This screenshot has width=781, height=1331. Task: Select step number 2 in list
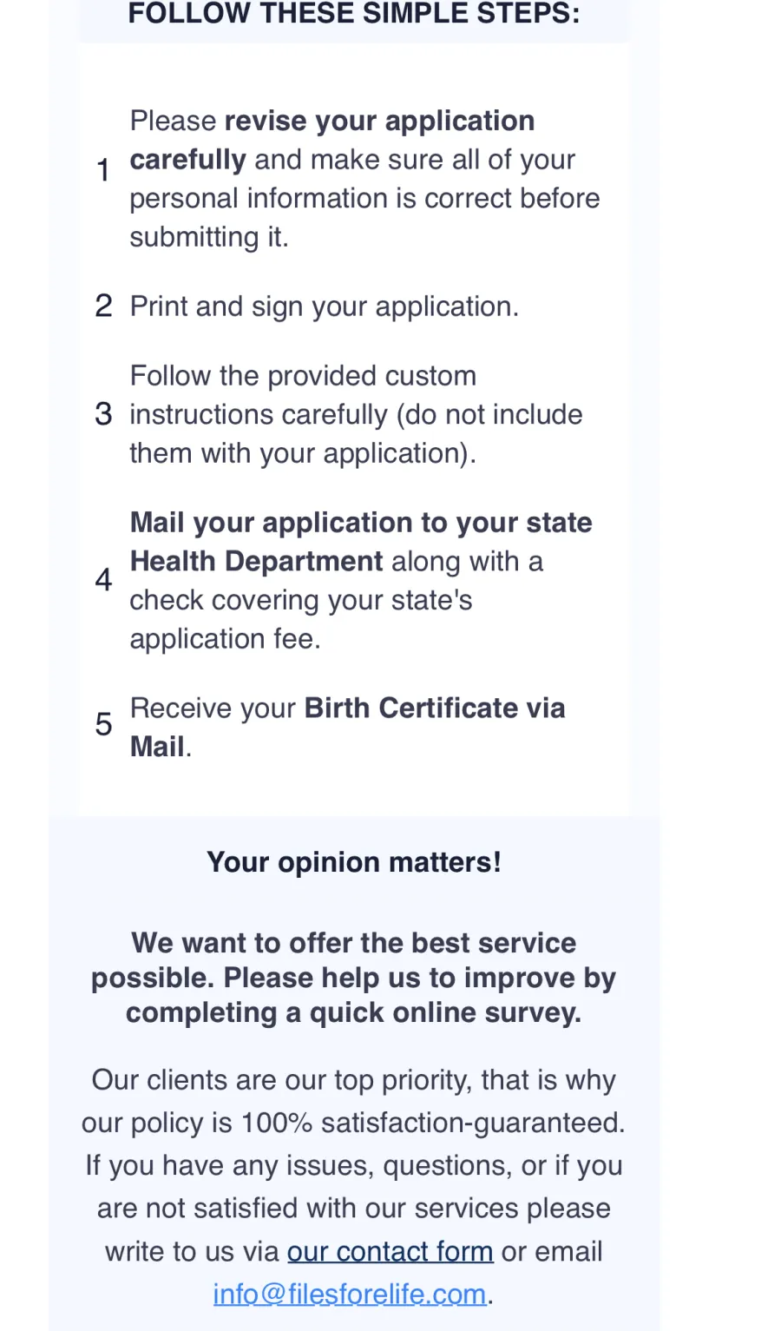(x=103, y=306)
